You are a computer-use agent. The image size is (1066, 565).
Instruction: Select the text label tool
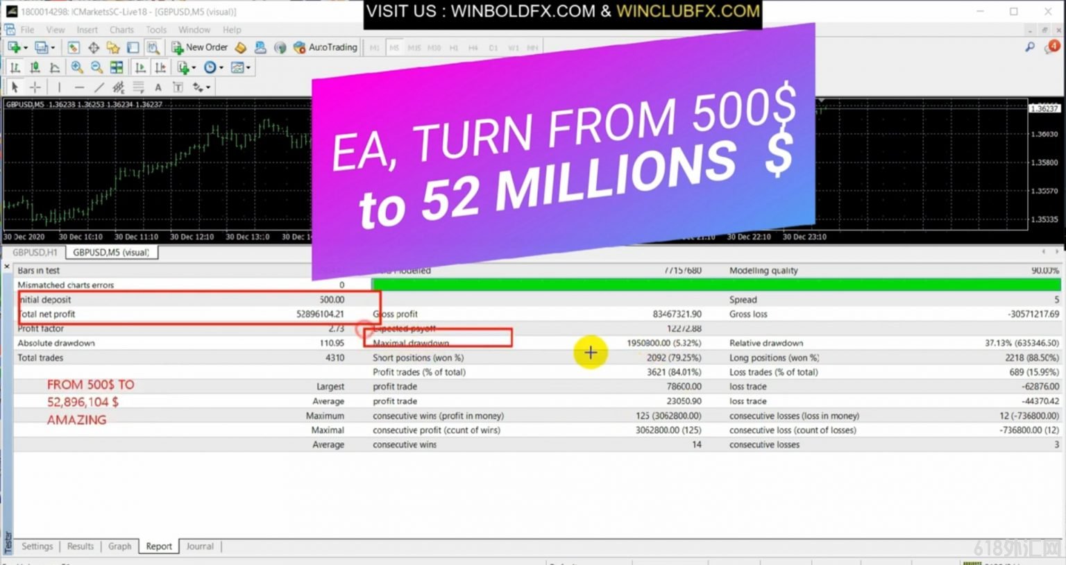click(178, 87)
